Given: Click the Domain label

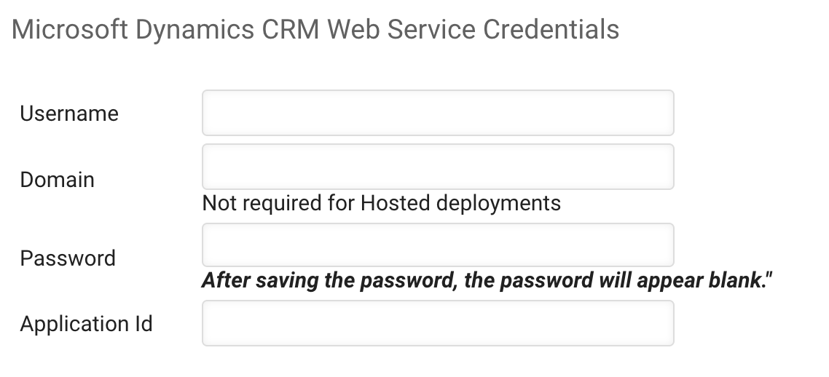Looking at the screenshot, I should click(58, 180).
